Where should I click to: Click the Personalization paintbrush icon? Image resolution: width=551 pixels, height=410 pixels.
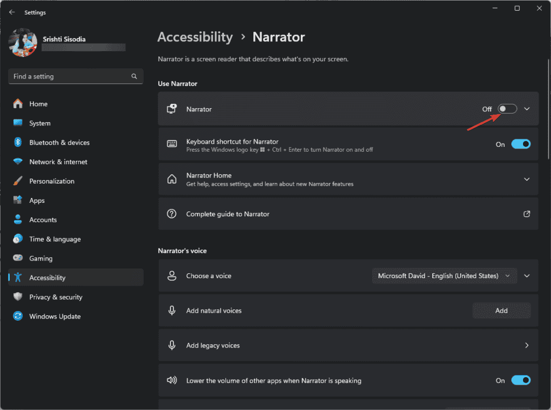pos(18,181)
